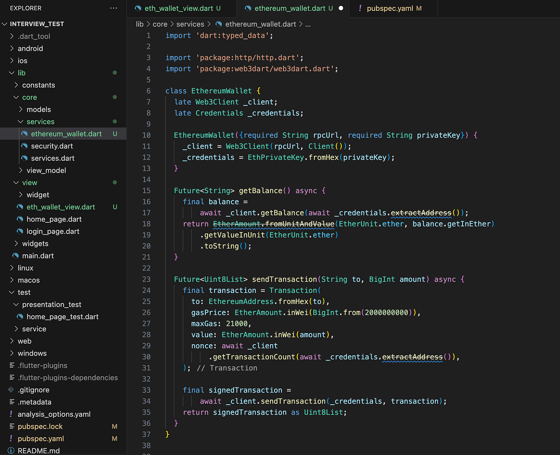Viewport: 560px width, 455px height.
Task: Click the git diamond icon next to .gitignore
Action: [11, 390]
